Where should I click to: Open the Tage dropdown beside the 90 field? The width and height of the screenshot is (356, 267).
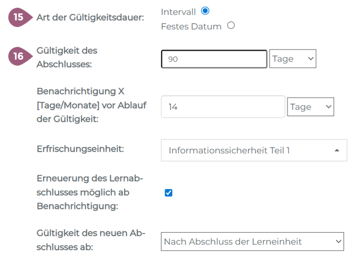pyautogui.click(x=293, y=58)
